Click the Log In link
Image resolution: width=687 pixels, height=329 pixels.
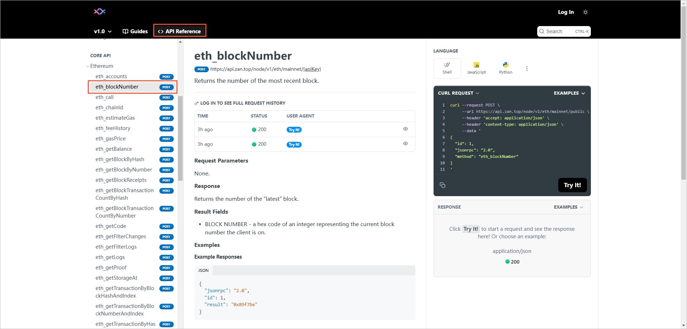pyautogui.click(x=566, y=12)
